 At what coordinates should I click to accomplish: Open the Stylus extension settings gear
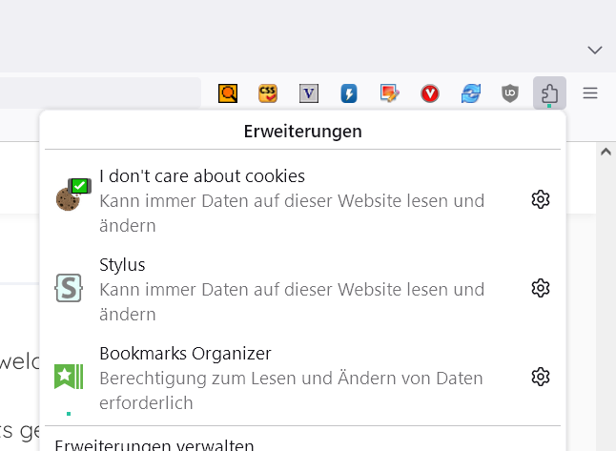(x=541, y=288)
